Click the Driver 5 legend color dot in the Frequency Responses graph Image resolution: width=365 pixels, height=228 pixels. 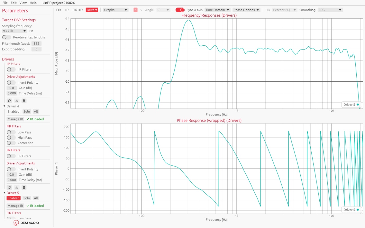coord(358,104)
